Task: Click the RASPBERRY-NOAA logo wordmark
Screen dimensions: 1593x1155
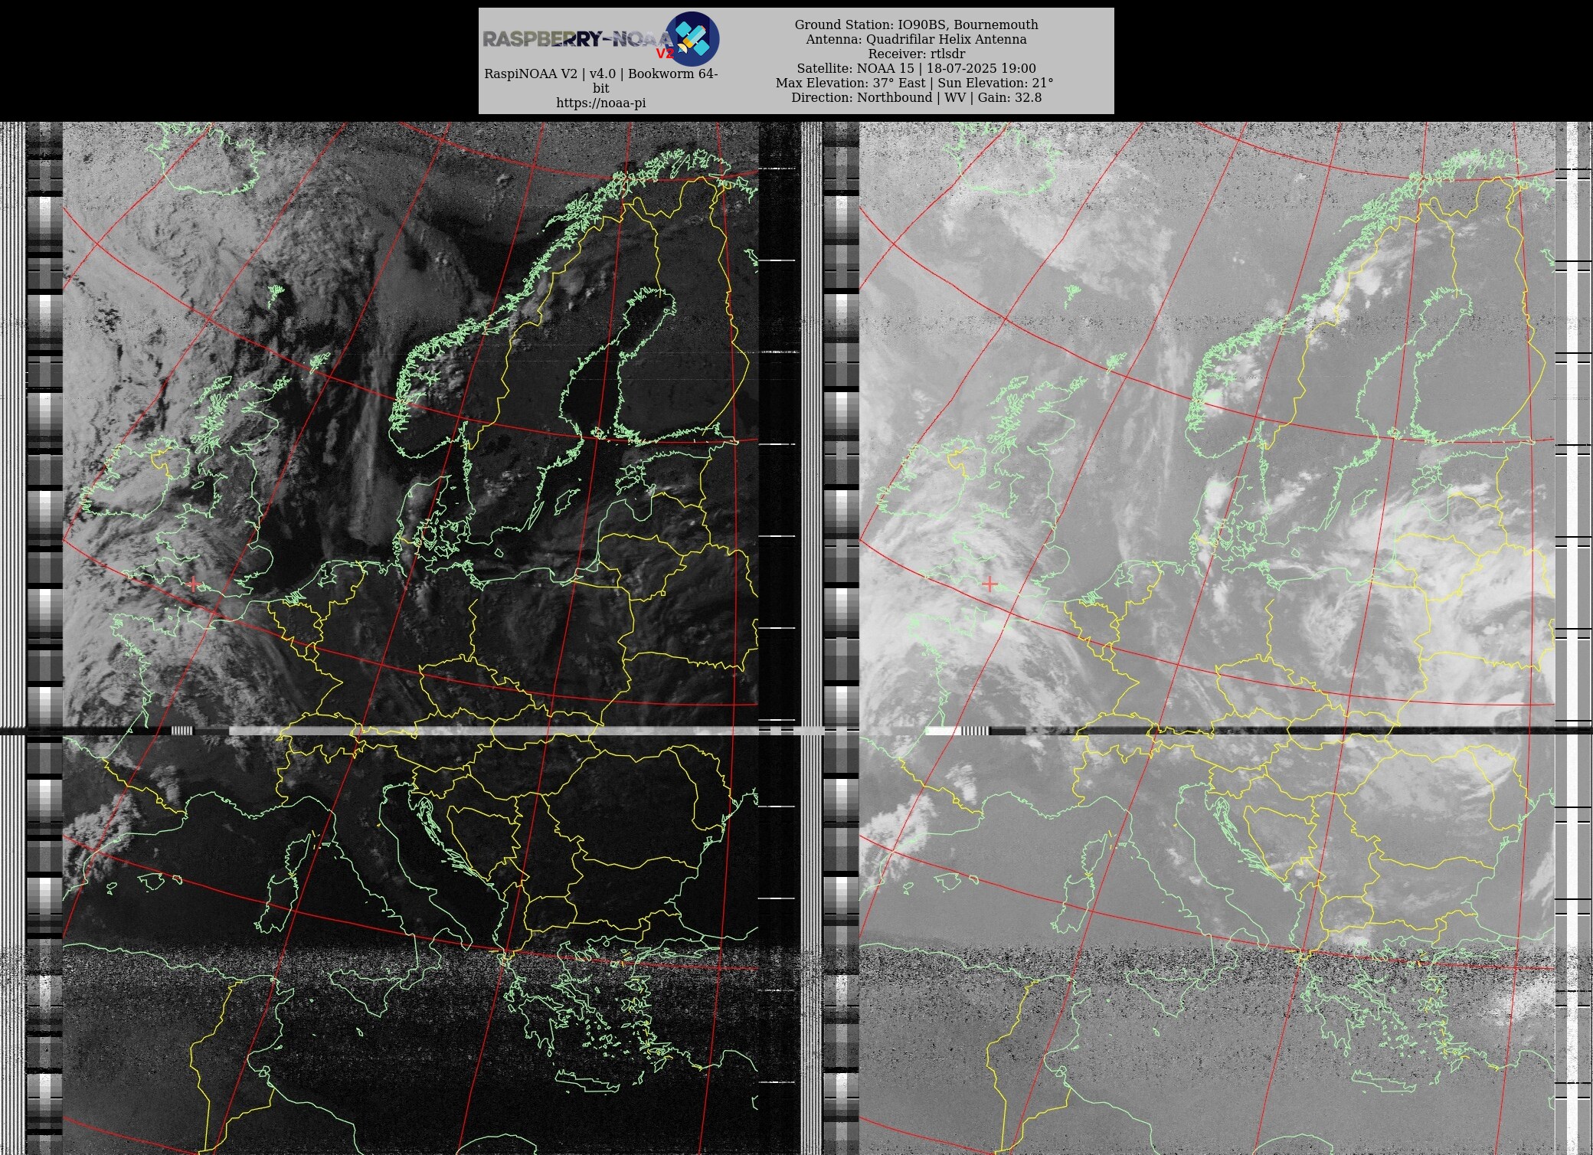Action: [x=577, y=39]
